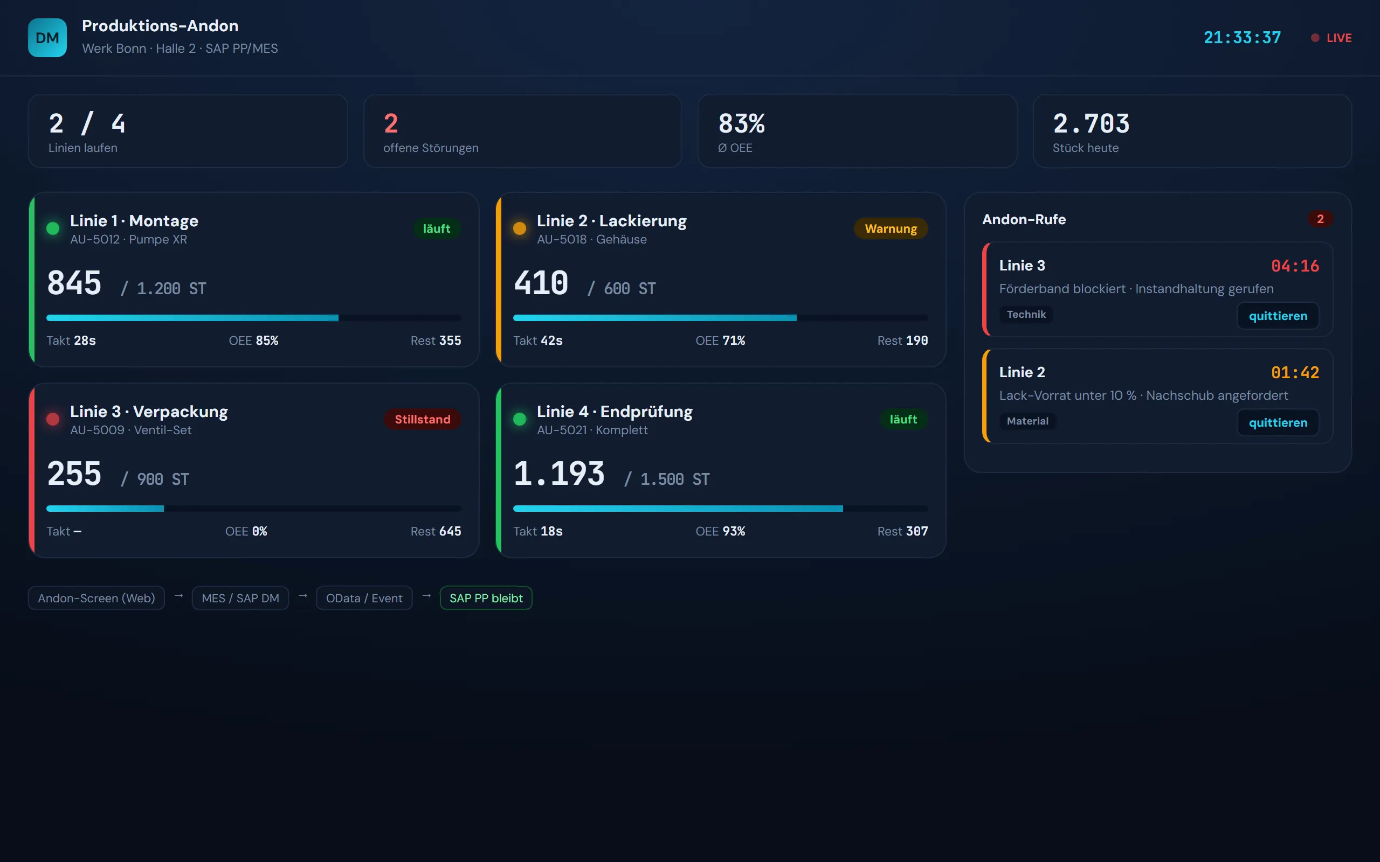Image resolution: width=1380 pixels, height=862 pixels.
Task: Click the live clock display
Action: [x=1242, y=38]
